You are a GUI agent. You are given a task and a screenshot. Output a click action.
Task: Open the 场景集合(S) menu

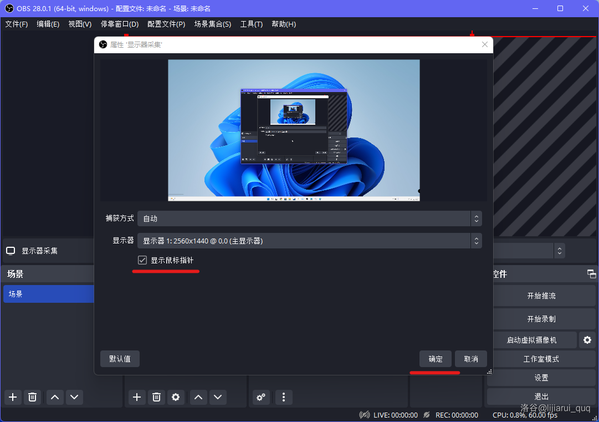tap(213, 24)
